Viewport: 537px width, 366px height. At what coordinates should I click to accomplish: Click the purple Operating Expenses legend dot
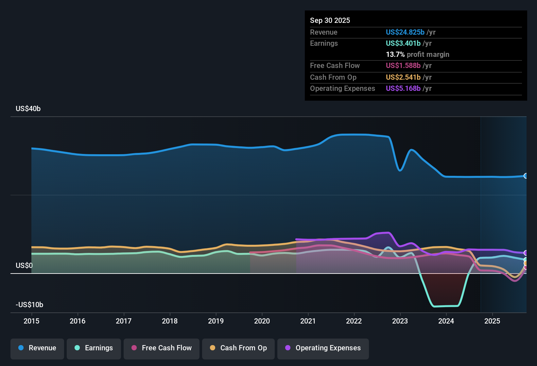[287, 348]
